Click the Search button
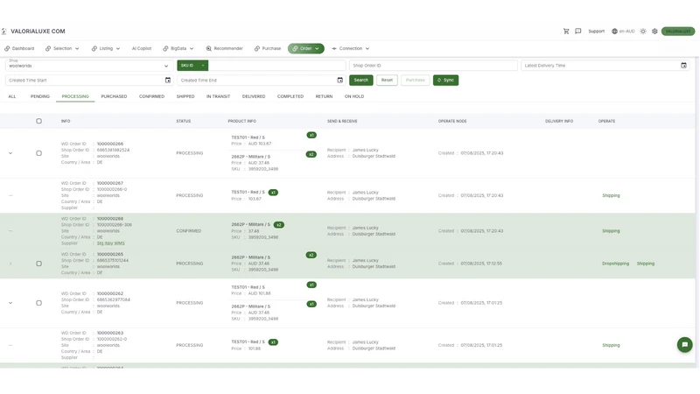 point(360,80)
